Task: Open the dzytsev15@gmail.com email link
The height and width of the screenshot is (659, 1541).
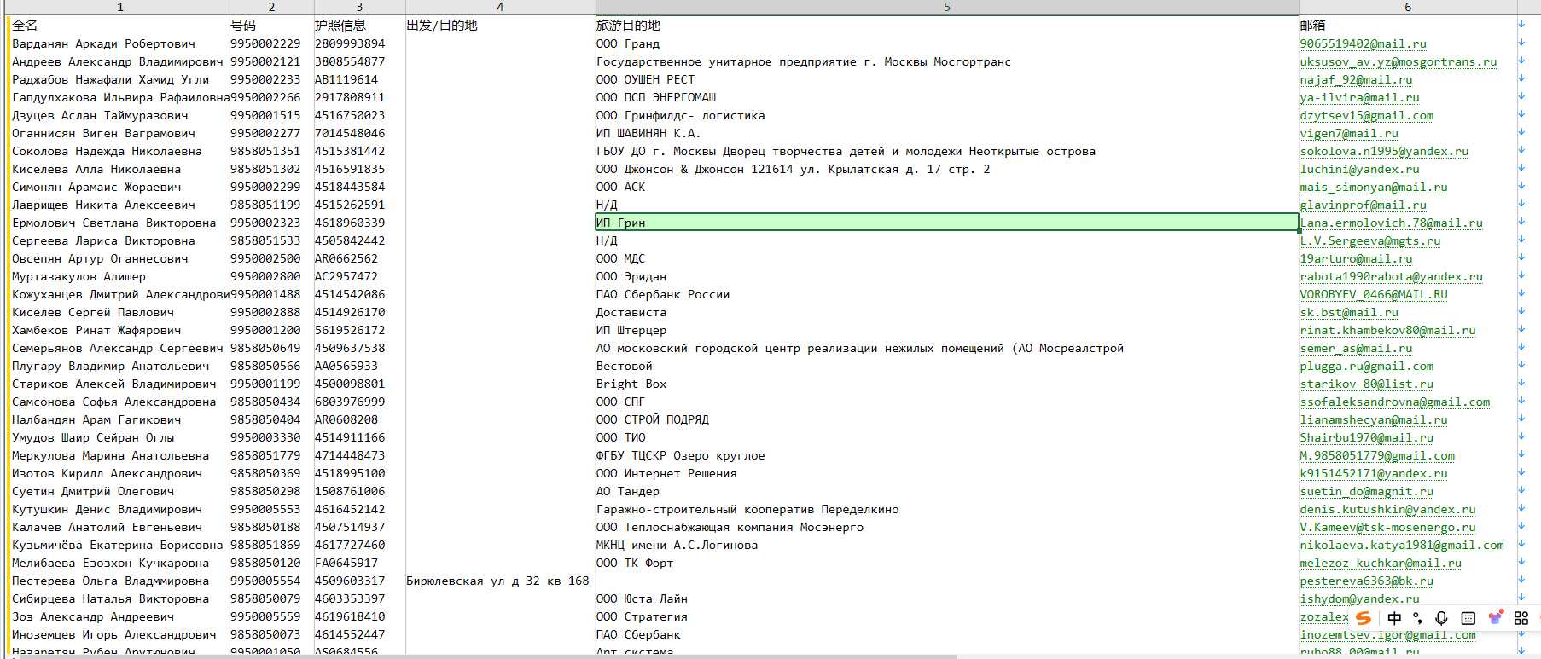Action: point(1366,115)
